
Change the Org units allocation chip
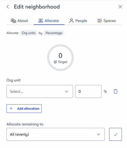(x=29, y=33)
